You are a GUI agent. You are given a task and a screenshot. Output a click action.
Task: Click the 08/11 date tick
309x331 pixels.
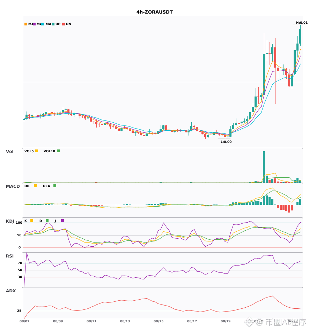pyautogui.click(x=91, y=321)
